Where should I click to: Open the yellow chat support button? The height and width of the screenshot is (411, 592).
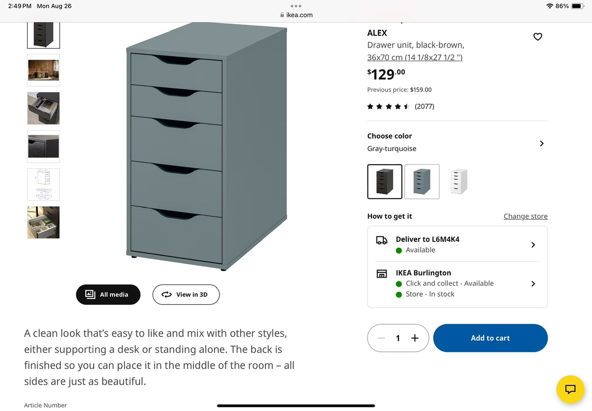tap(570, 389)
